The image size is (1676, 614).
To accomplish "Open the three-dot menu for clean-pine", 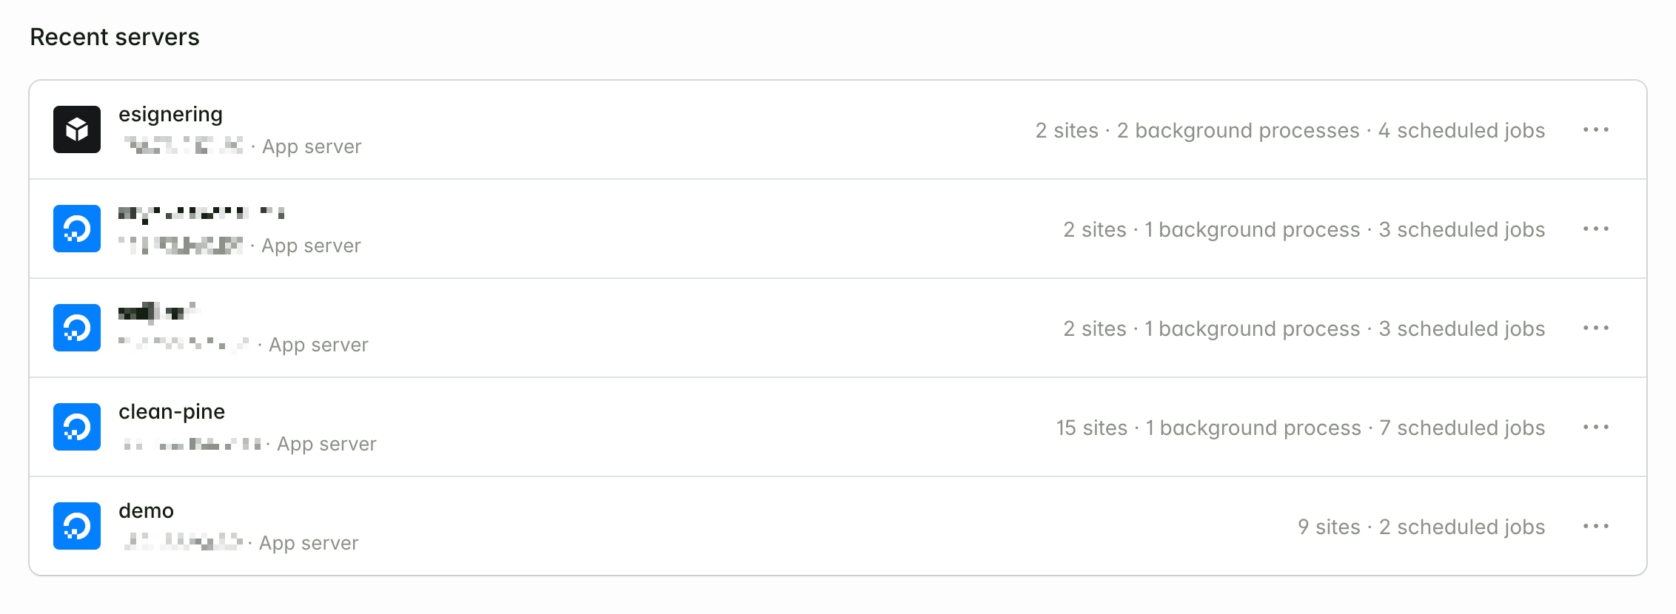I will (x=1595, y=428).
